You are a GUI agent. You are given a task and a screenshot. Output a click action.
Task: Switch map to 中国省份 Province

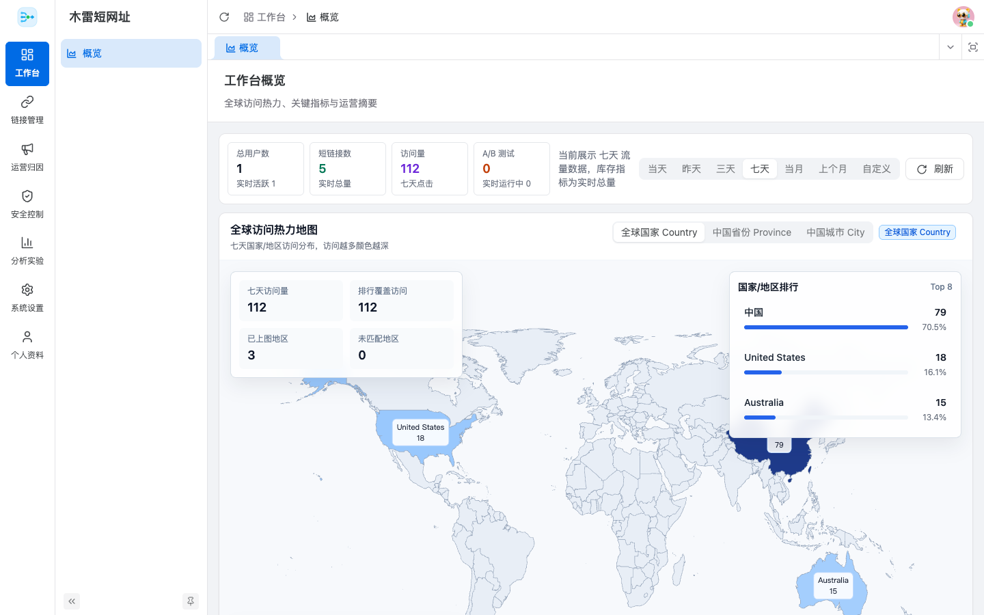click(x=752, y=232)
